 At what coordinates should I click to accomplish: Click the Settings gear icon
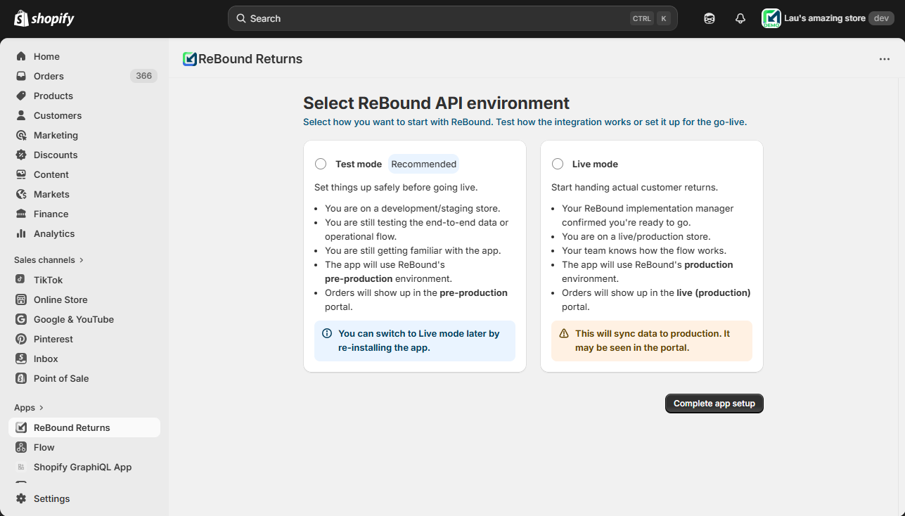point(21,498)
